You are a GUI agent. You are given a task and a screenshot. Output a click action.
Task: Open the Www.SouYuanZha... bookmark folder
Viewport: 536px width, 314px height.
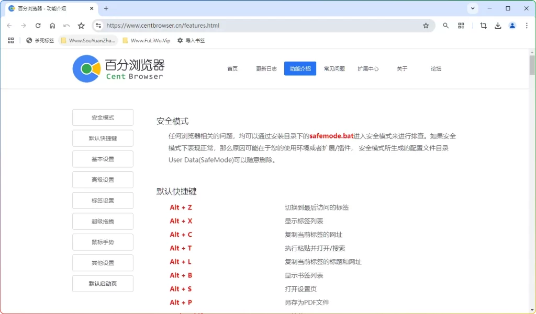click(88, 41)
